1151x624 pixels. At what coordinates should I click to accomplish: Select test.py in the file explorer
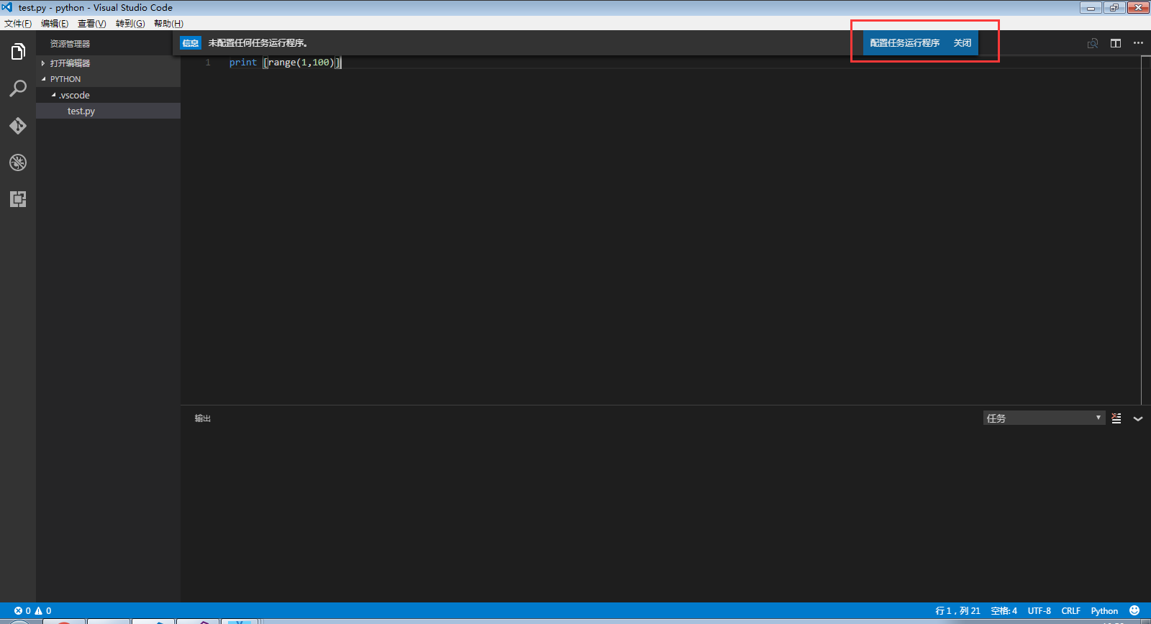(108, 111)
